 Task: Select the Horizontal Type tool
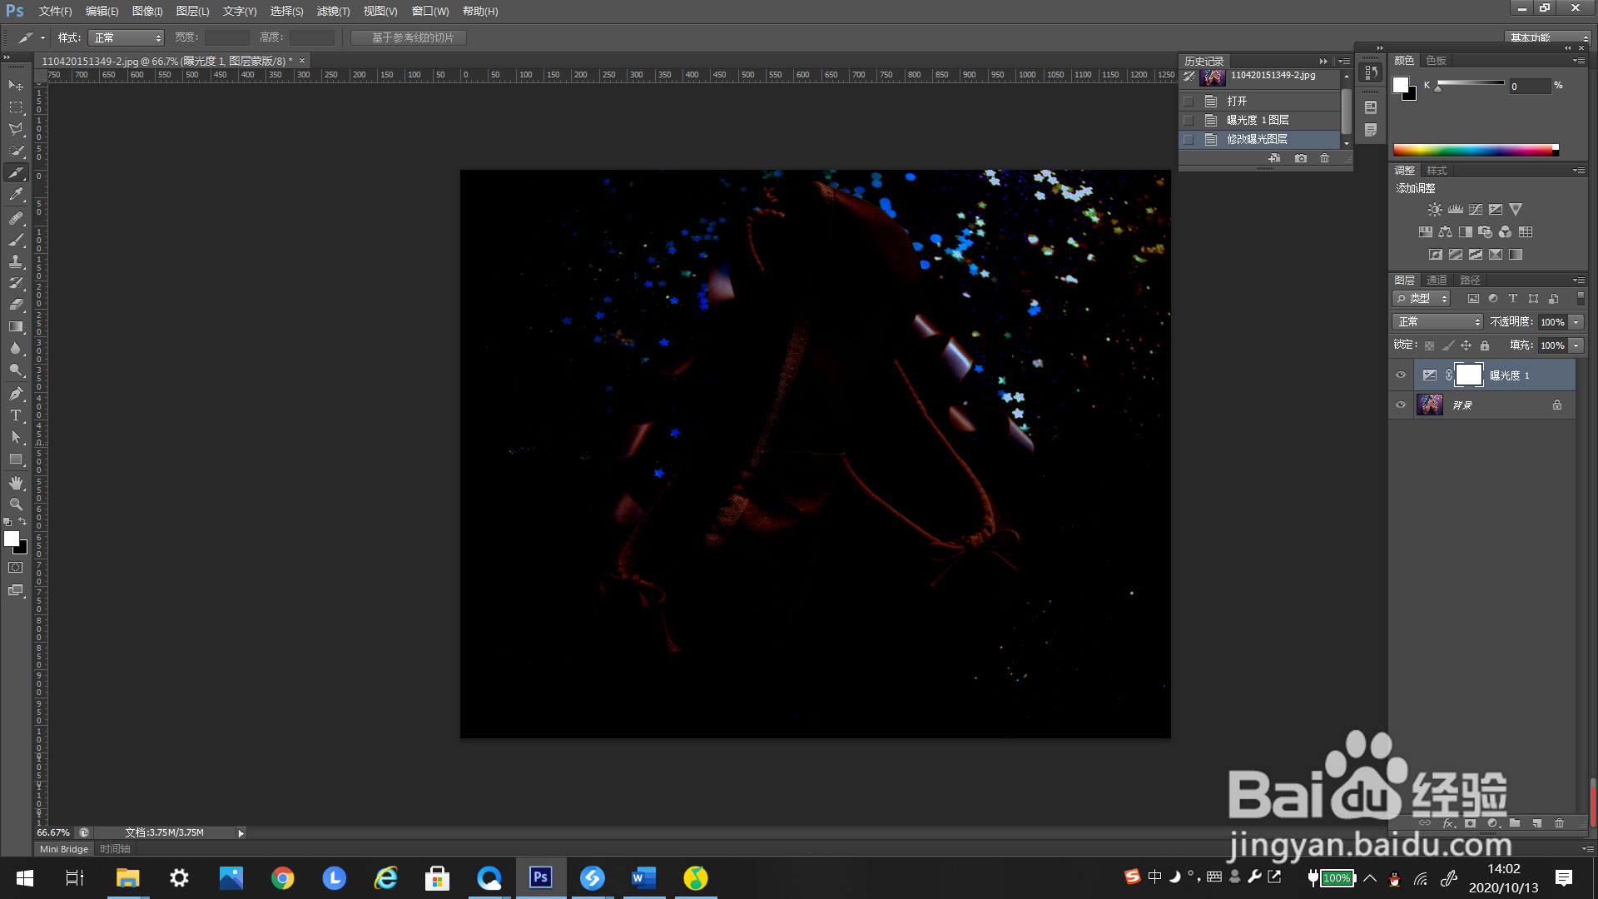16,415
